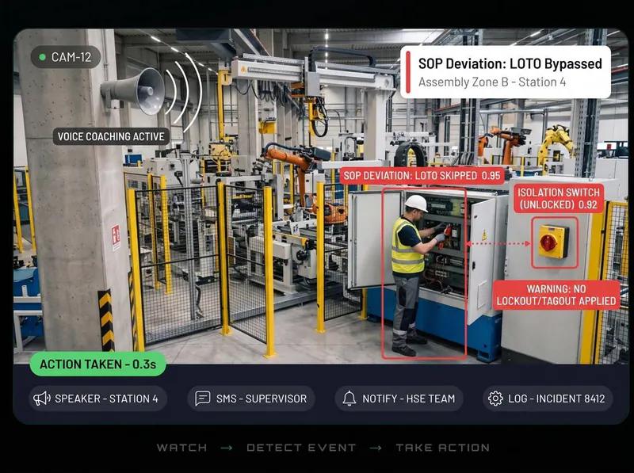Choose NOTIFY - HSE TEAM action
The height and width of the screenshot is (473, 634).
[x=399, y=399]
